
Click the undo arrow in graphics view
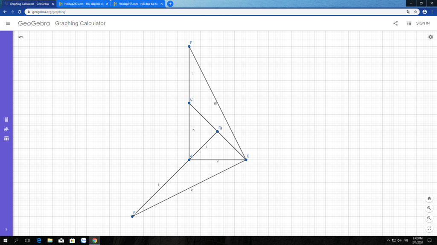point(21,37)
